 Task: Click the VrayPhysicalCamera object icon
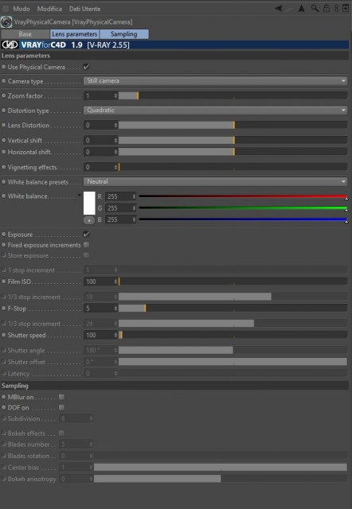(6, 22)
